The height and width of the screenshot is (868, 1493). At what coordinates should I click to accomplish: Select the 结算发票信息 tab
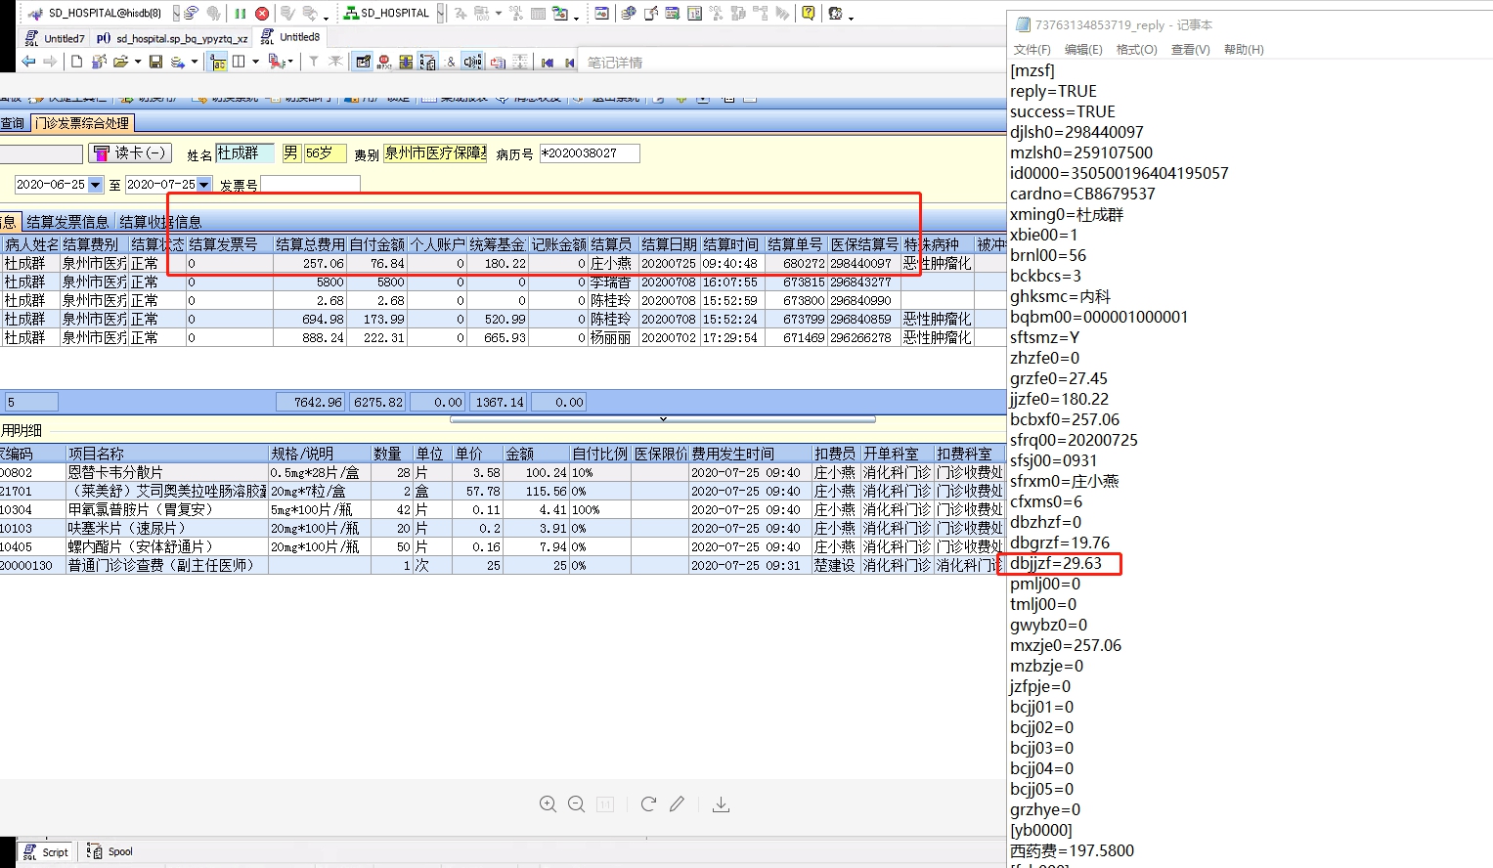[x=67, y=222]
